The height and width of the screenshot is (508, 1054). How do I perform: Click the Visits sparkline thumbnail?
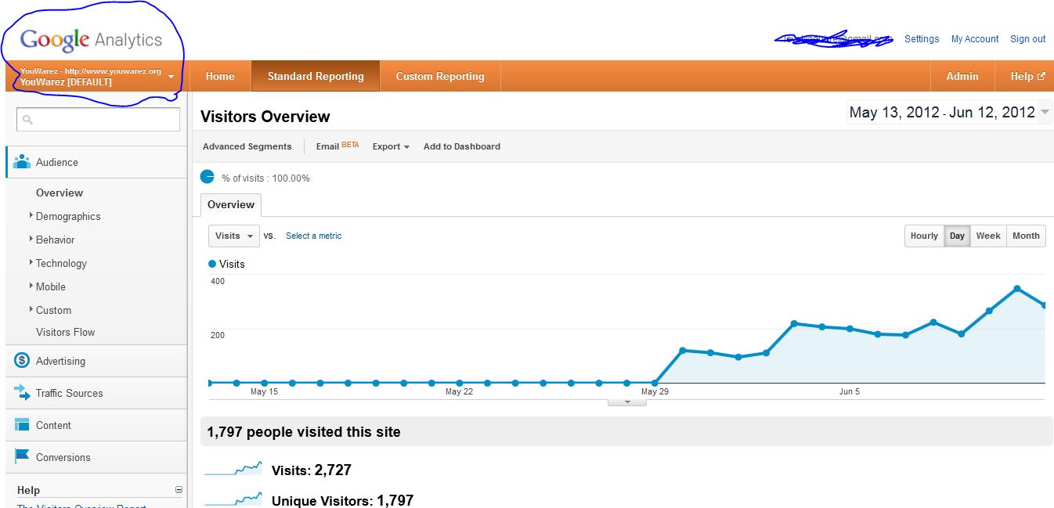pos(233,469)
